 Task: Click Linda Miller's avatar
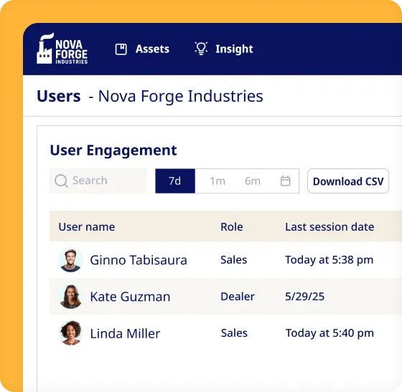click(70, 333)
